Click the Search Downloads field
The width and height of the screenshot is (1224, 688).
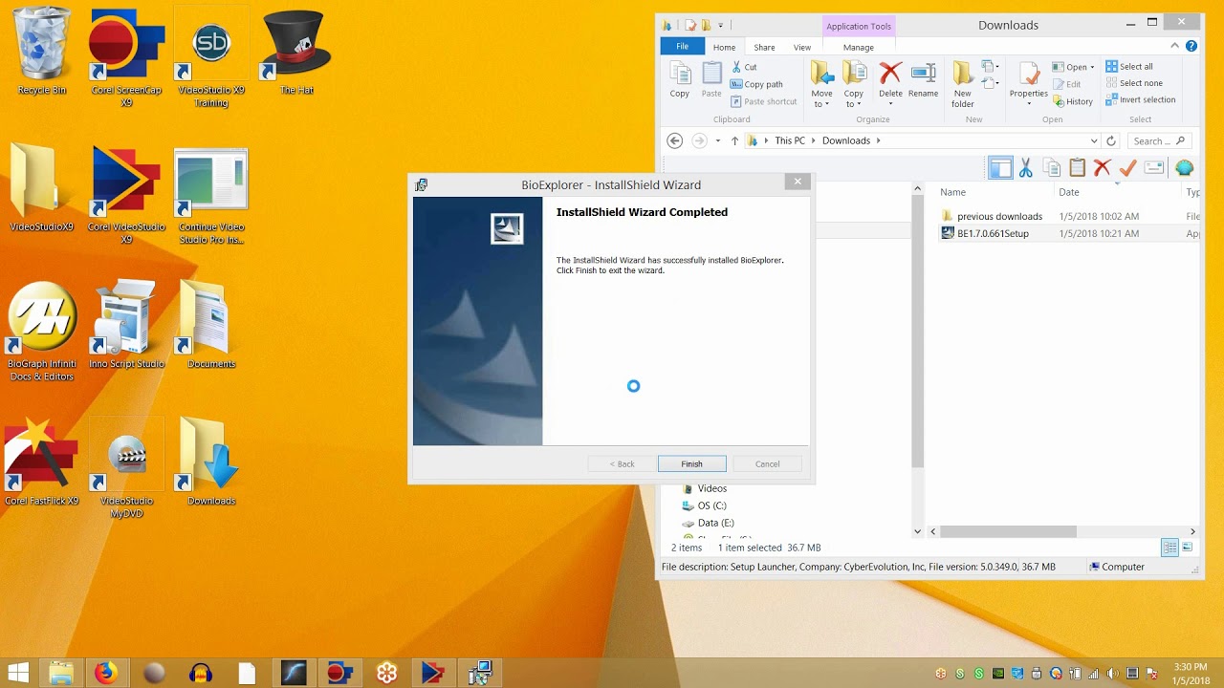click(1159, 140)
